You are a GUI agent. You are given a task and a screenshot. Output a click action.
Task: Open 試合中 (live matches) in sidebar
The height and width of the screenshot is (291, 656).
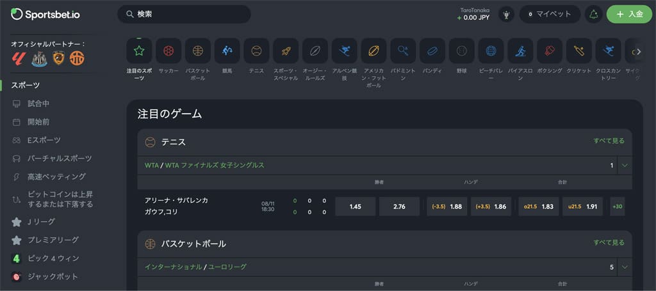coord(38,104)
